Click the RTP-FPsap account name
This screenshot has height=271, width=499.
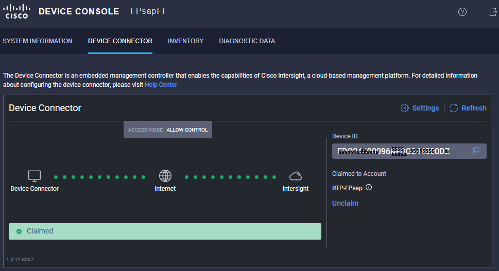click(347, 188)
